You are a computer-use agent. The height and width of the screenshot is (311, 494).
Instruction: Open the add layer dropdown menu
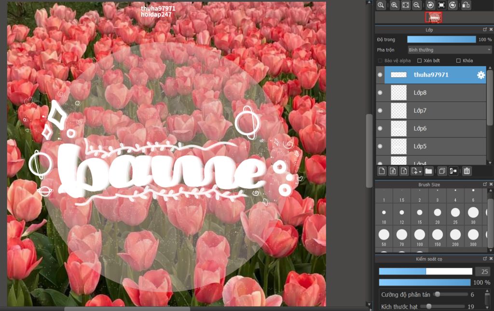pos(416,171)
